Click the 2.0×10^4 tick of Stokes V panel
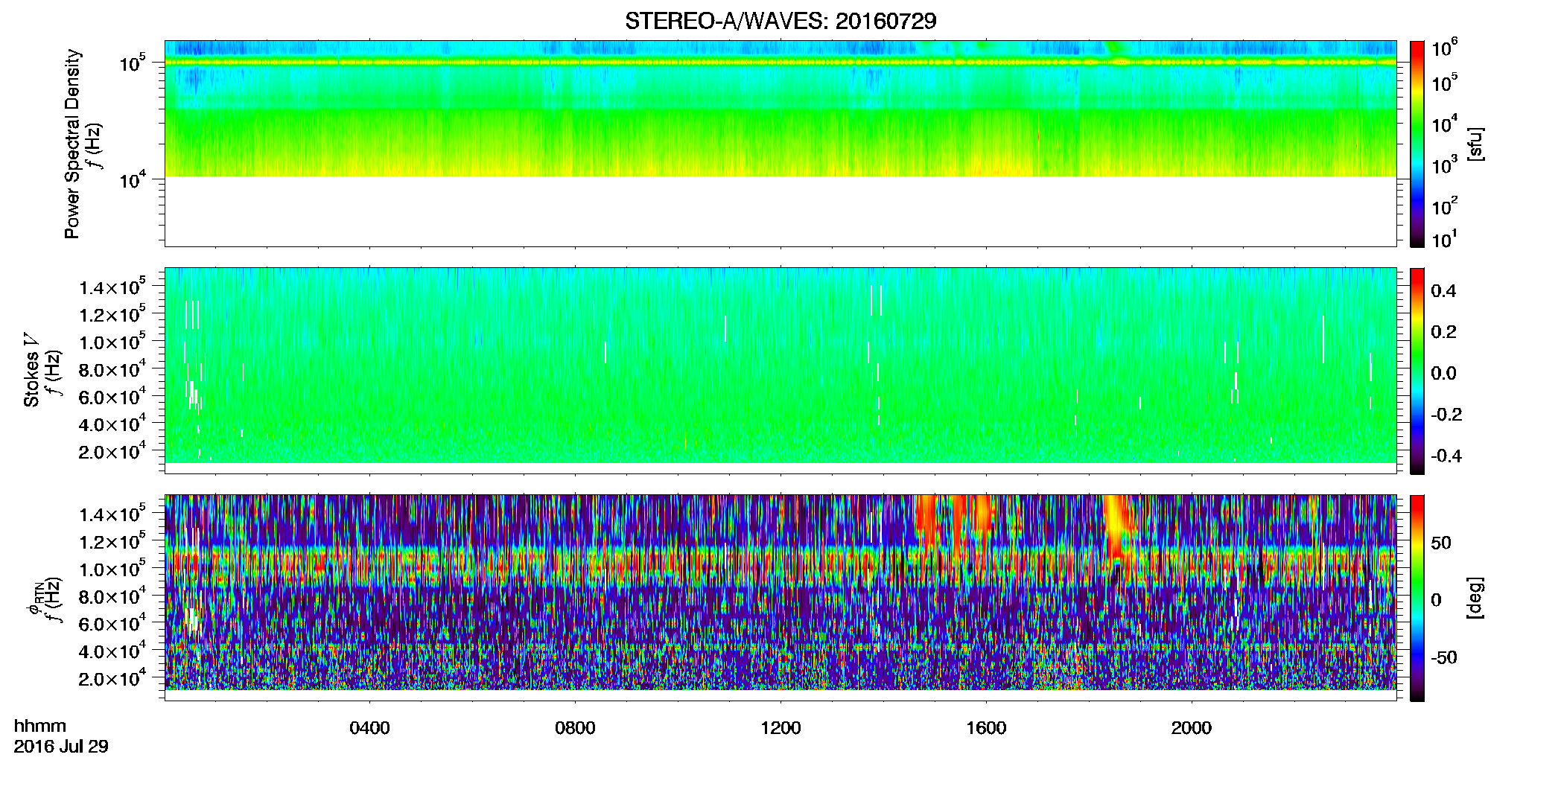This screenshot has height=804, width=1561. (x=113, y=451)
